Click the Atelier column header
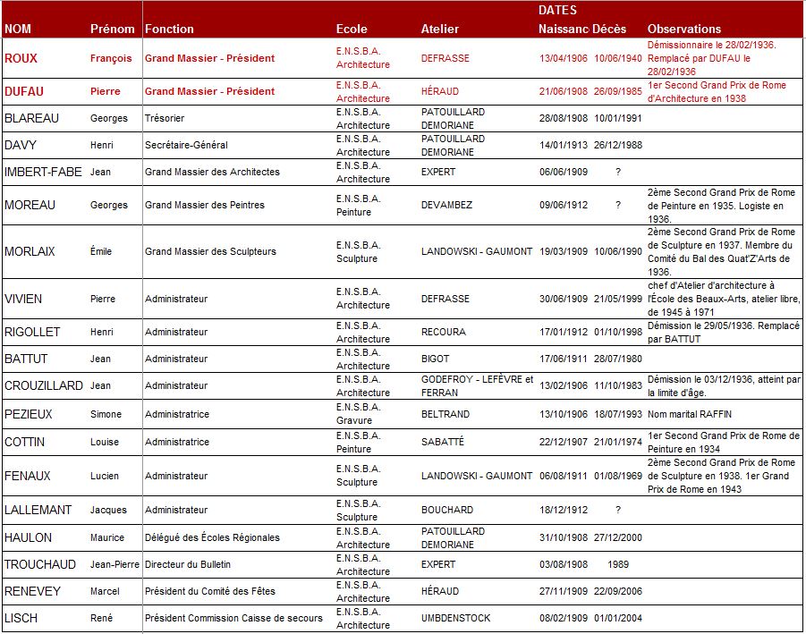The image size is (806, 634). [x=440, y=29]
